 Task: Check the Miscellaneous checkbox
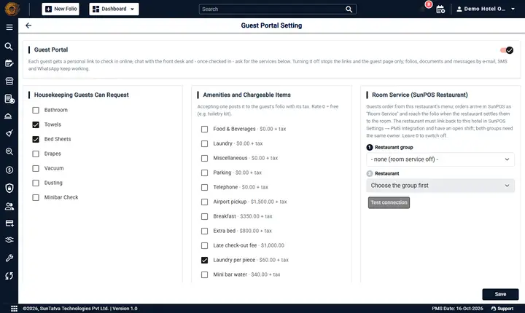click(x=204, y=158)
